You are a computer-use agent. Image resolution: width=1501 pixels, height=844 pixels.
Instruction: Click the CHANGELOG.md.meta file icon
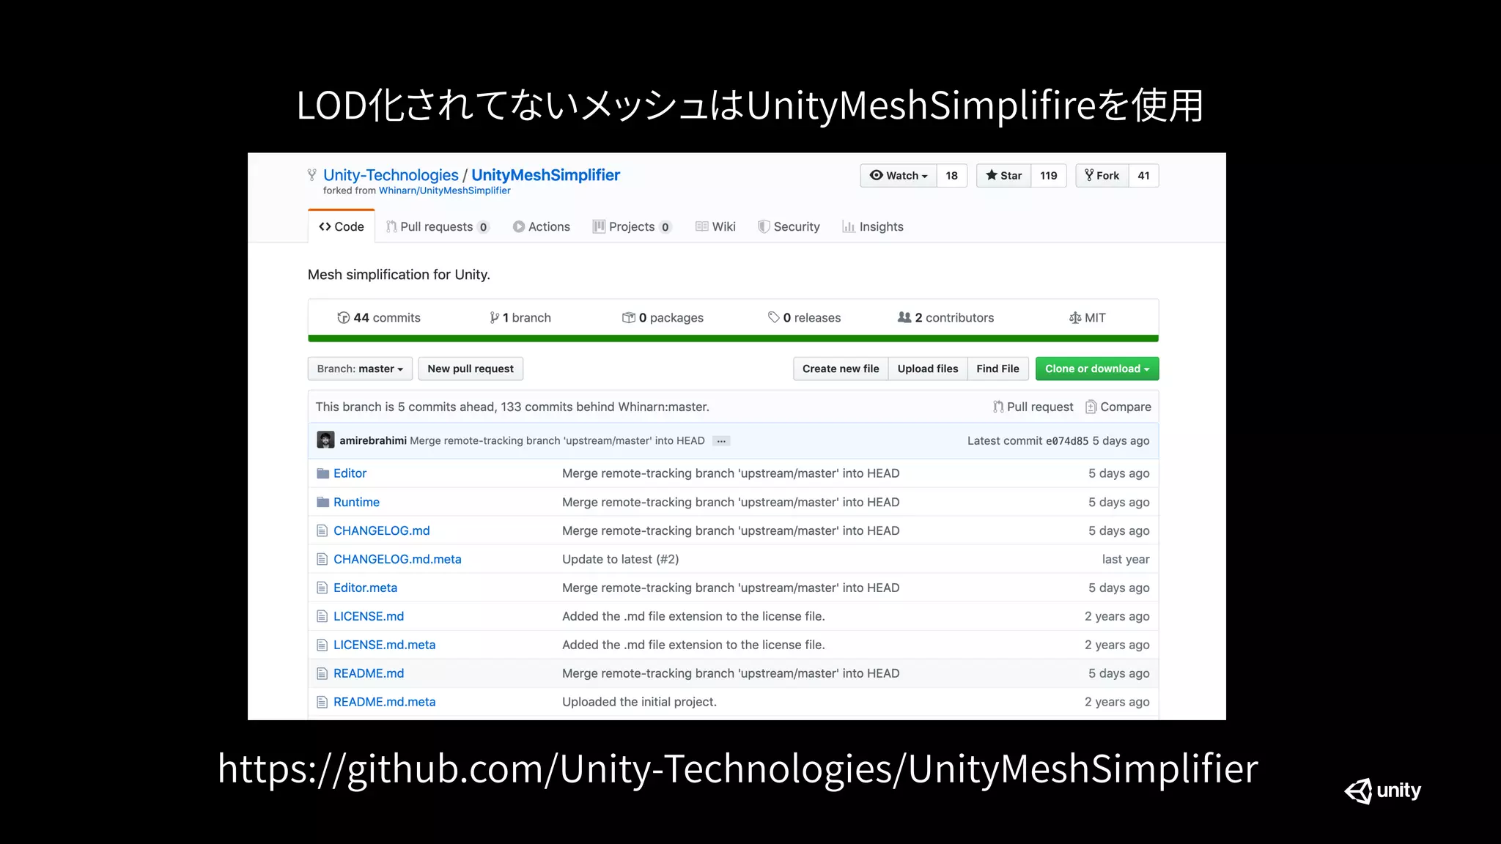click(x=322, y=559)
